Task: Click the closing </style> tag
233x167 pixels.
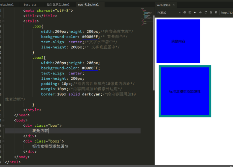Action: (32, 110)
